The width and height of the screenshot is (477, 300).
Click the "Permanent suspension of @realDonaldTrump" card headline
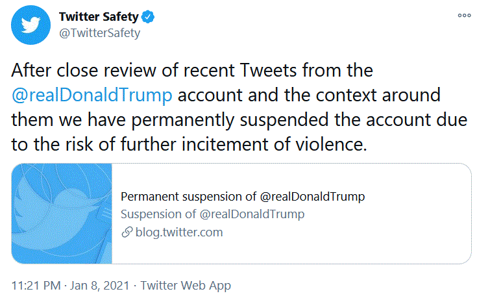(x=234, y=196)
